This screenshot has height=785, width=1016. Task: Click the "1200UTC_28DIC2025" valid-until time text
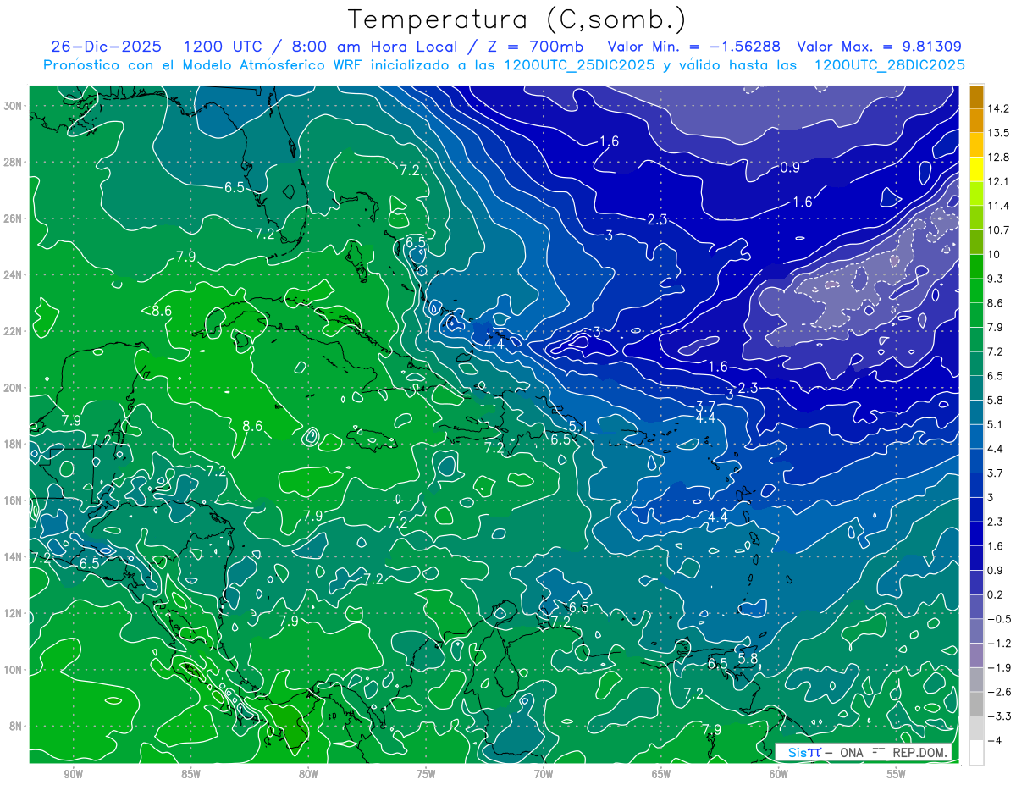889,65
